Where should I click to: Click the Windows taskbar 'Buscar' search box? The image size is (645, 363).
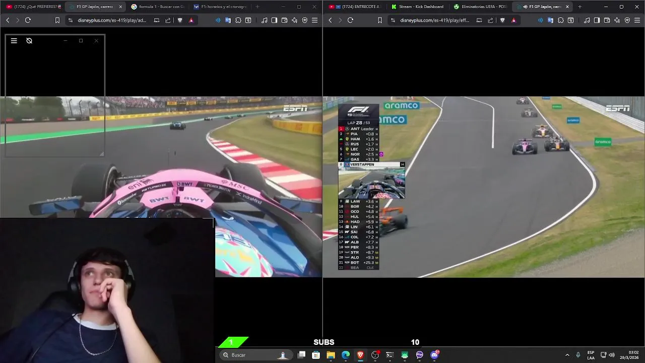pyautogui.click(x=256, y=355)
